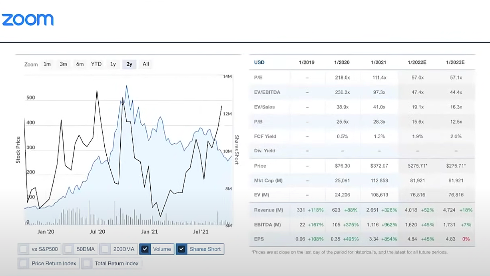Click the Mkt Cap (M) row label
This screenshot has width=490, height=276.
click(268, 180)
